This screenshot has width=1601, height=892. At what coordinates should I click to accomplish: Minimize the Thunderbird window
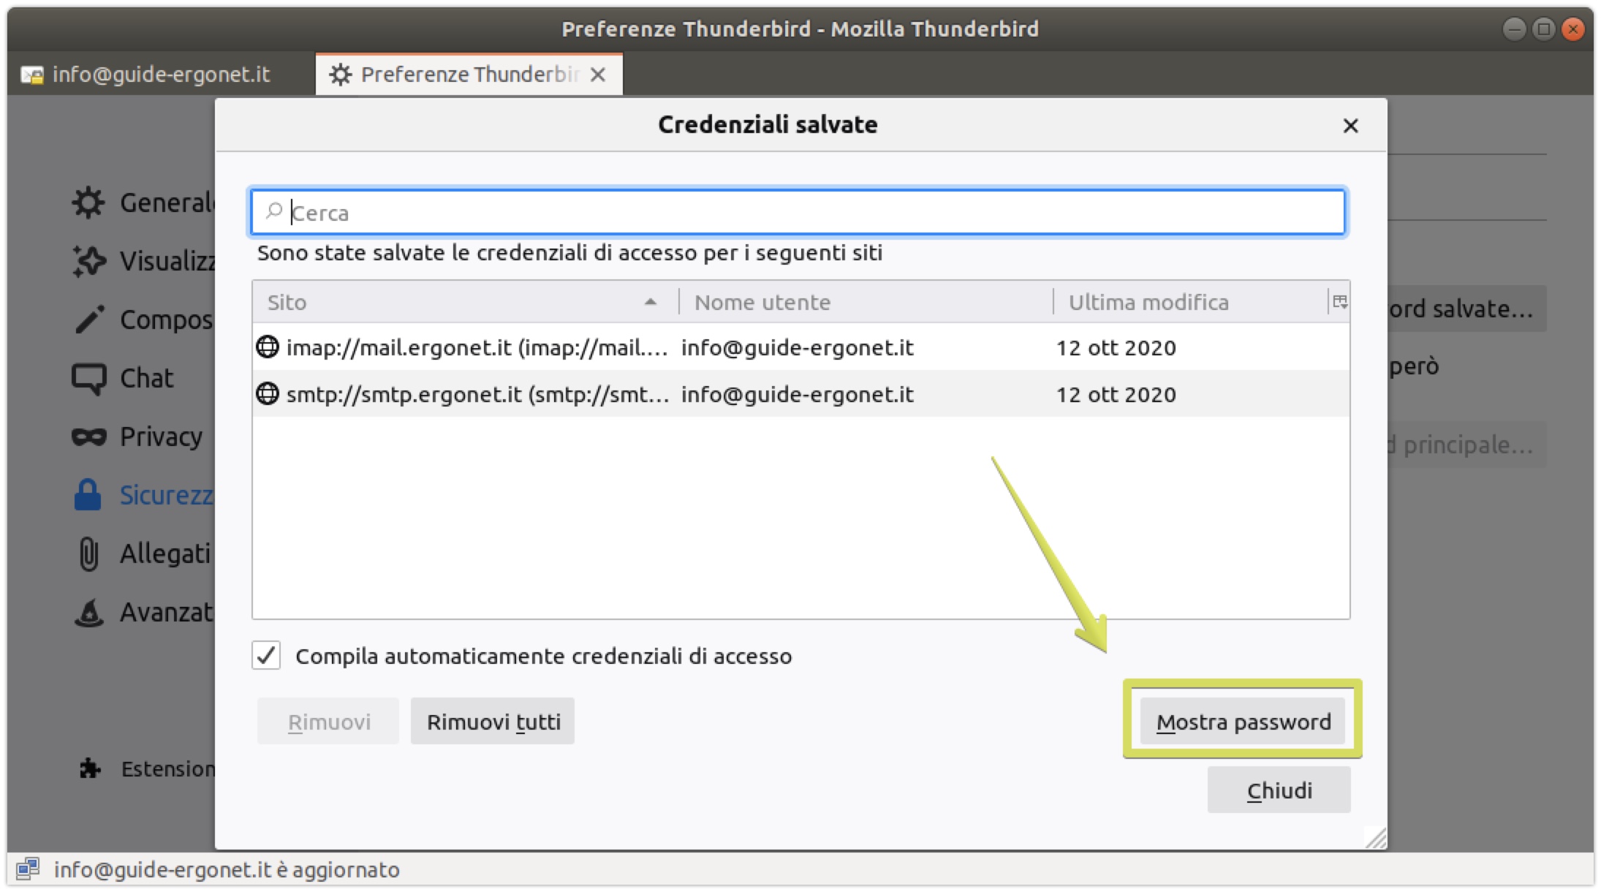[x=1514, y=29]
